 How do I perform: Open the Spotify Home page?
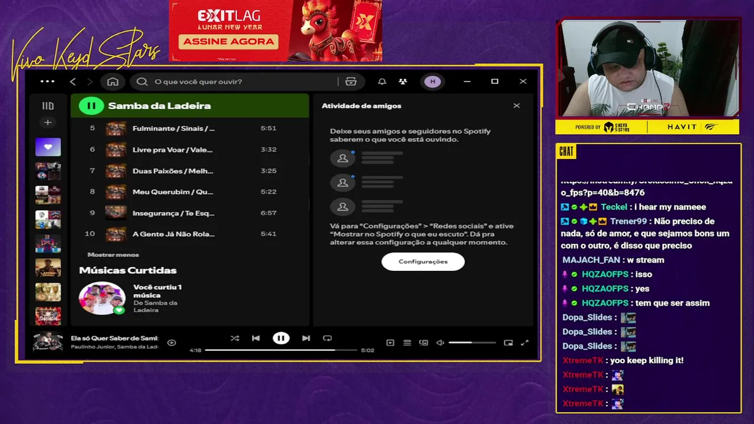113,82
